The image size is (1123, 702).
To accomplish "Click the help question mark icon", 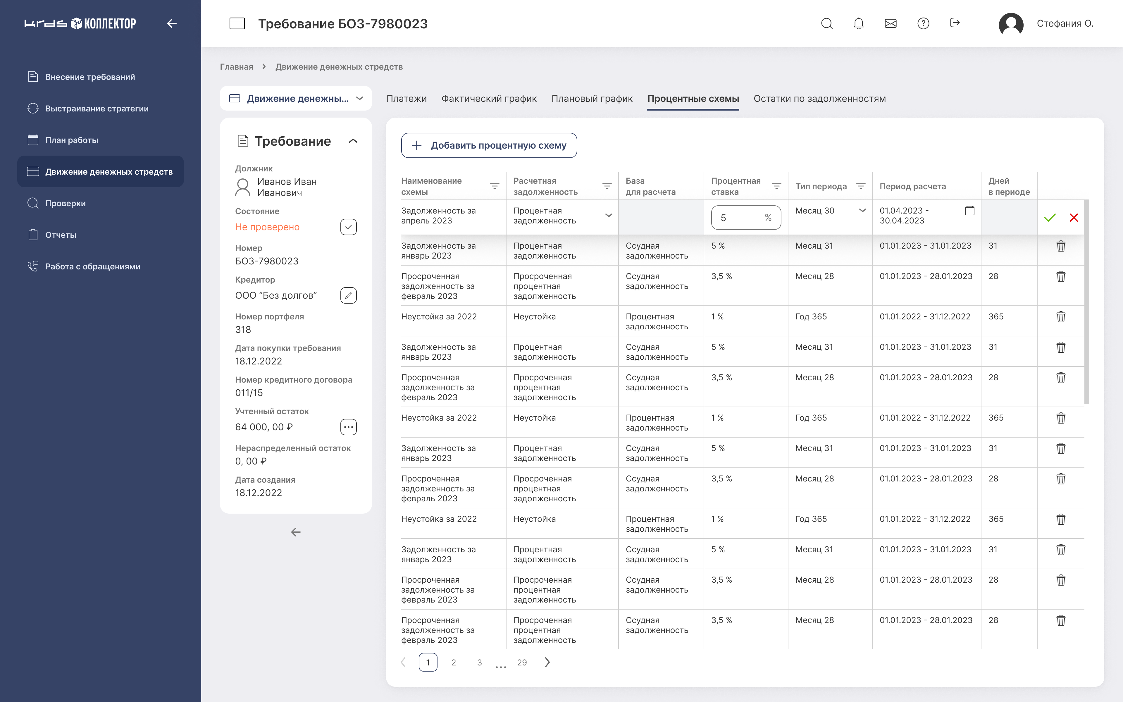I will (x=923, y=24).
